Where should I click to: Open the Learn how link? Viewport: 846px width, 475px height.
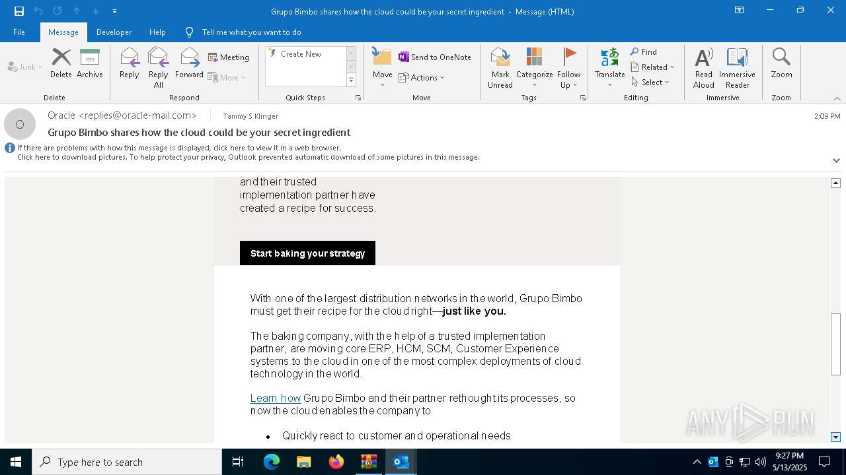(276, 398)
